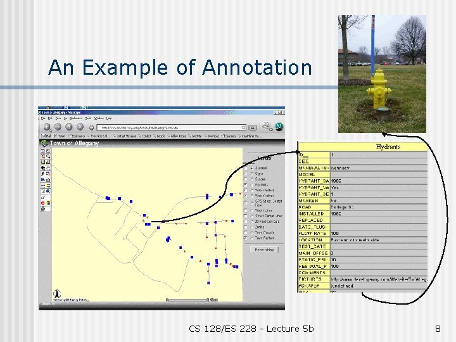Toggle the legend/layer list tool icon
The width and height of the screenshot is (456, 342).
click(43, 151)
